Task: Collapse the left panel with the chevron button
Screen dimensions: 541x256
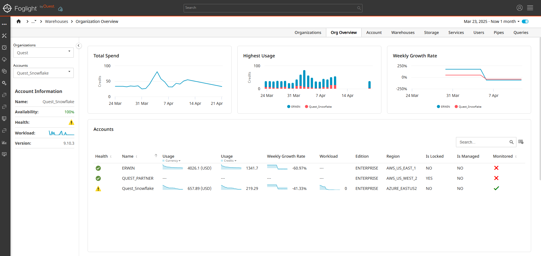Action: click(x=79, y=45)
